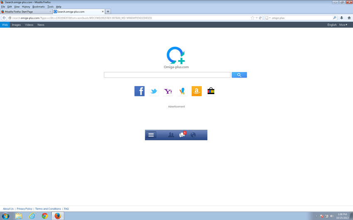Click the globe notifications icon in the ad bar

pos(193,135)
